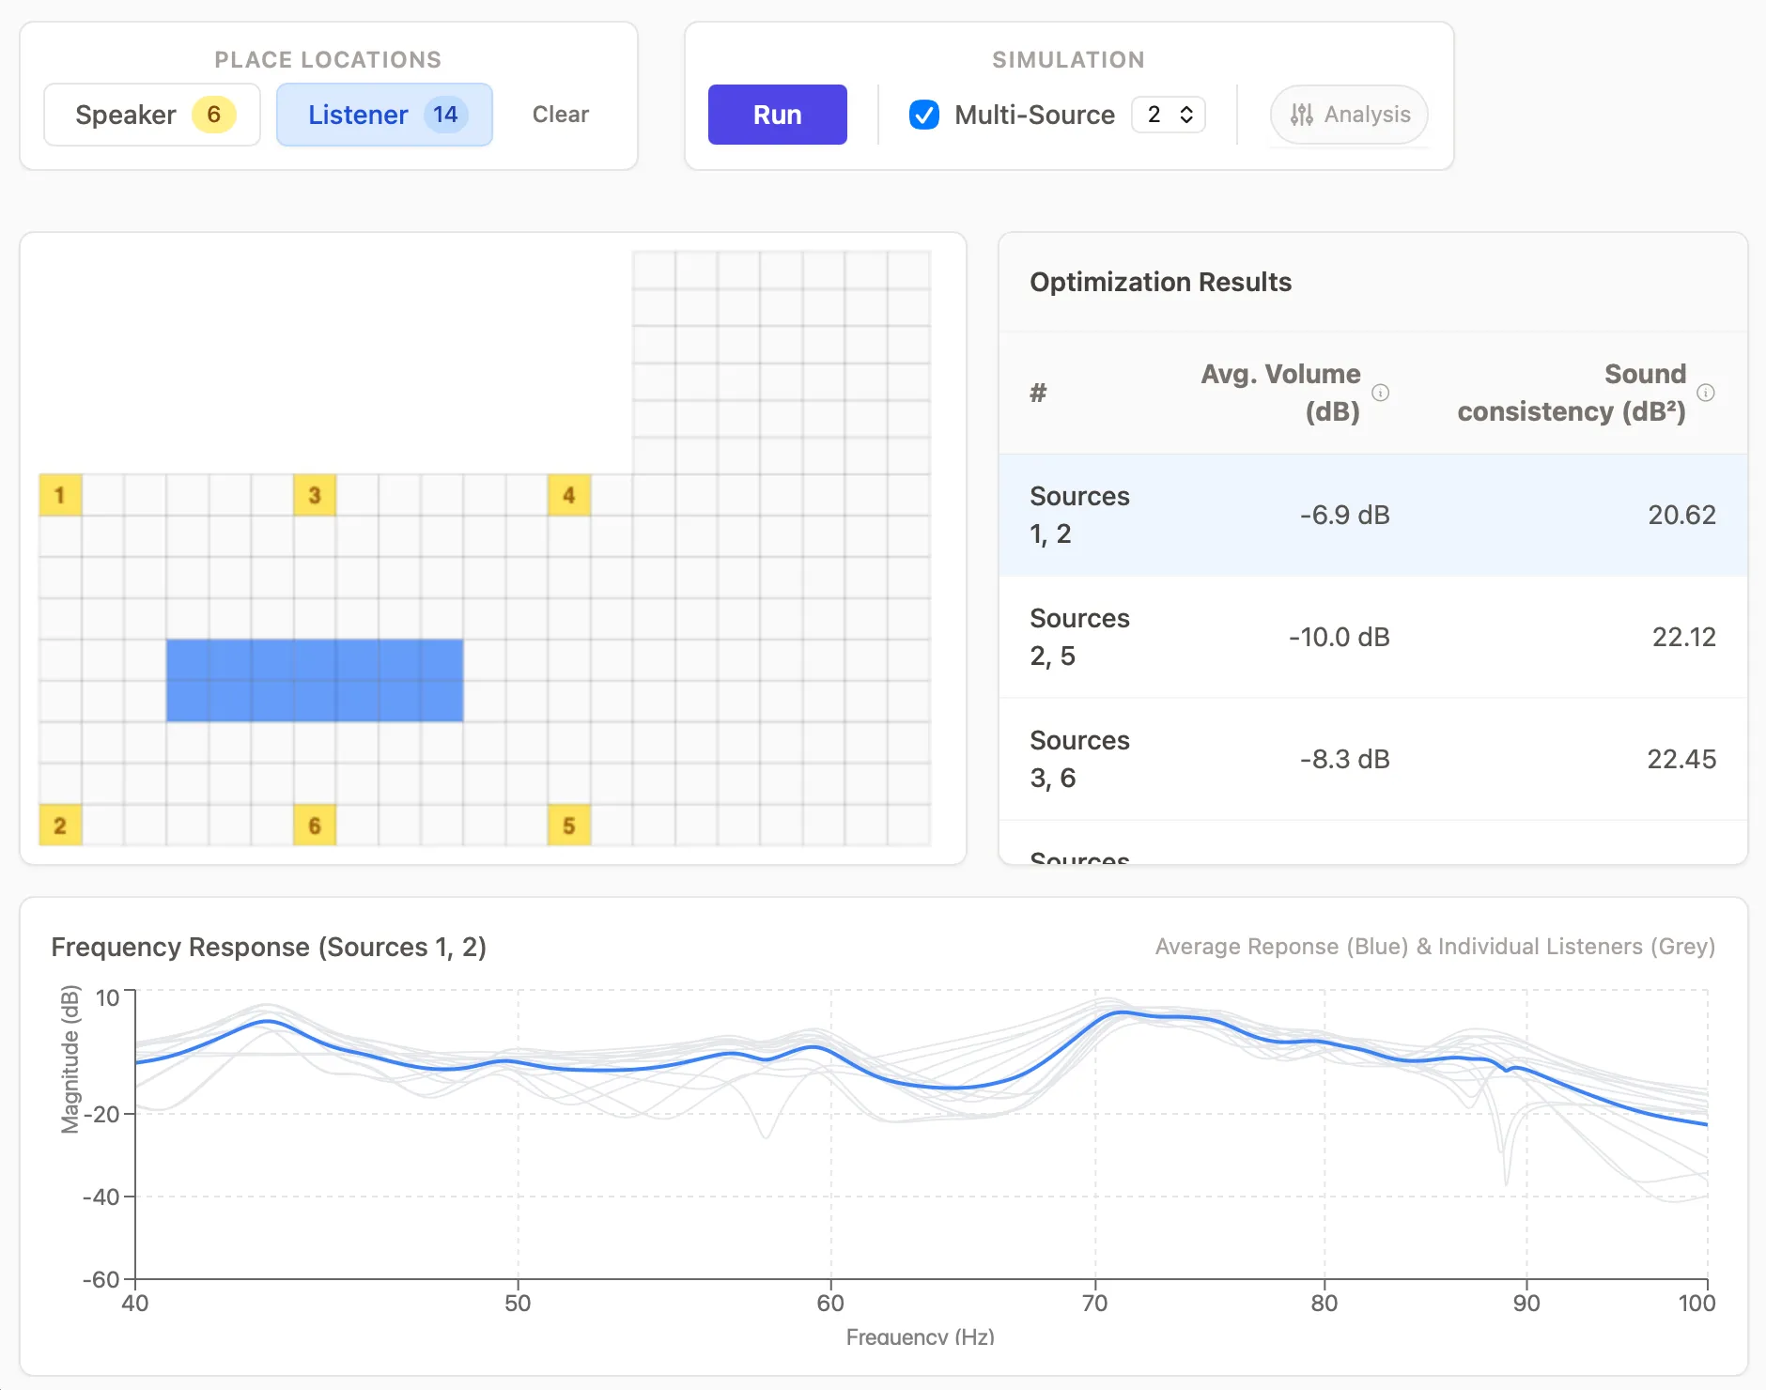Click the Sound consistency info icon
1766x1390 pixels.
(x=1705, y=393)
